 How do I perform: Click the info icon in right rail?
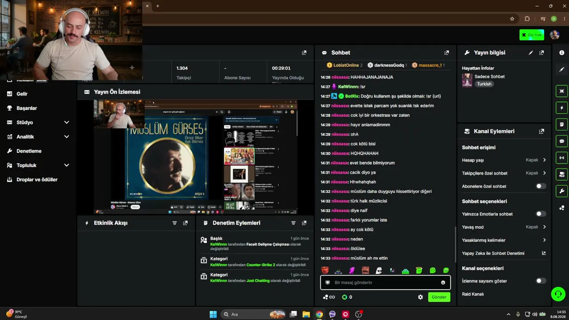tap(562, 52)
